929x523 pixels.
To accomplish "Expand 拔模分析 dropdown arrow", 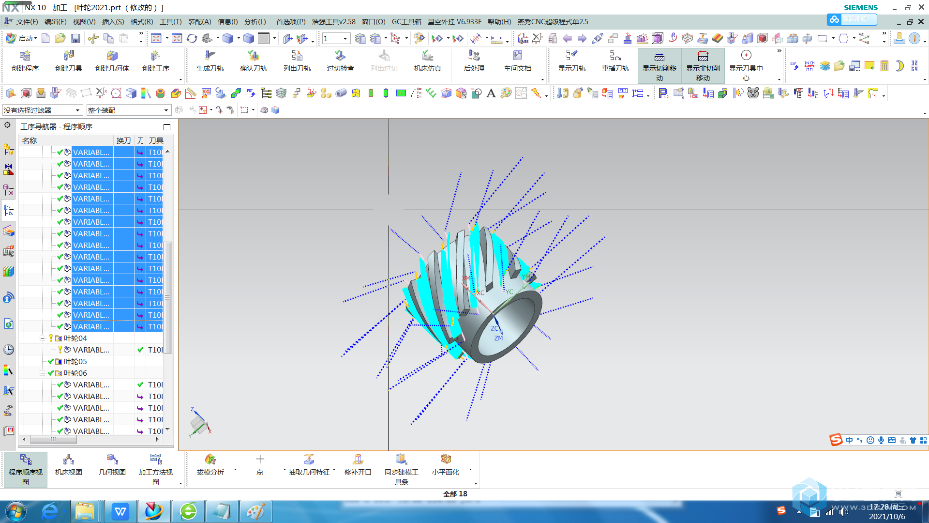I will tap(235, 469).
